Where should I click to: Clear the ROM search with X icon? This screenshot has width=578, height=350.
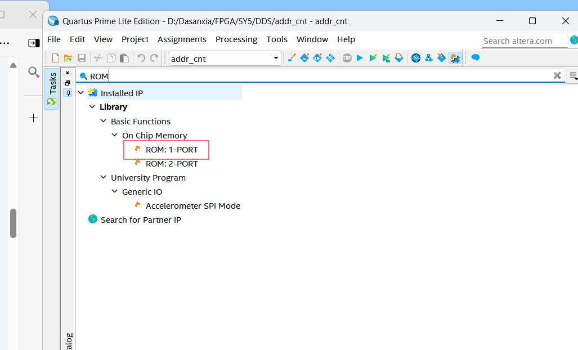click(x=557, y=75)
